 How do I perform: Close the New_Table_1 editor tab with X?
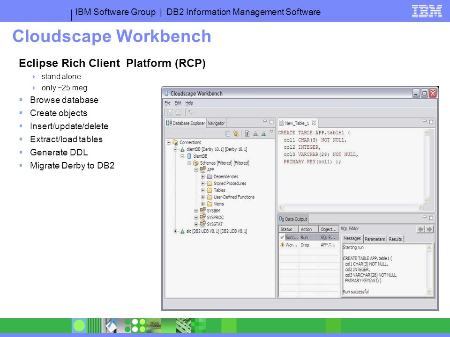tap(314, 123)
